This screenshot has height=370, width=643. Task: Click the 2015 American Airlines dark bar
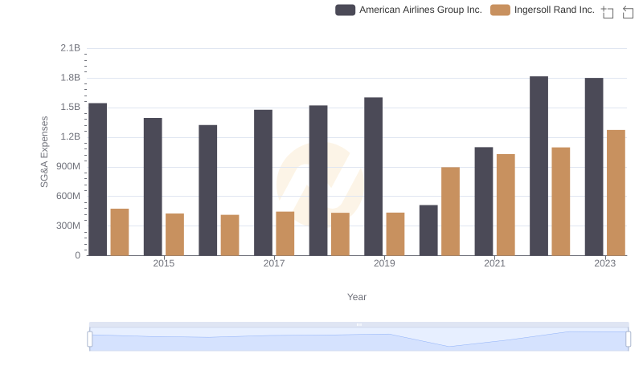[153, 187]
